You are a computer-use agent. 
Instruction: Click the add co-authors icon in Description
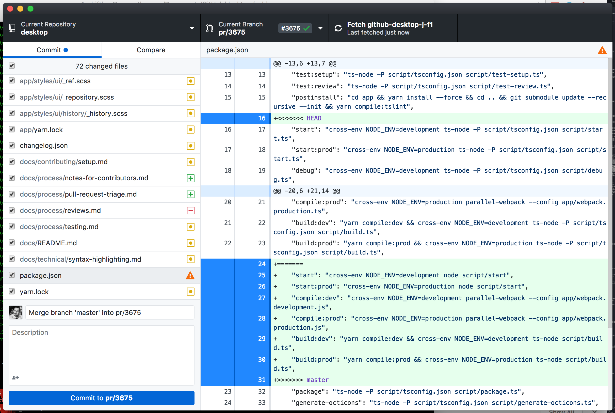15,377
